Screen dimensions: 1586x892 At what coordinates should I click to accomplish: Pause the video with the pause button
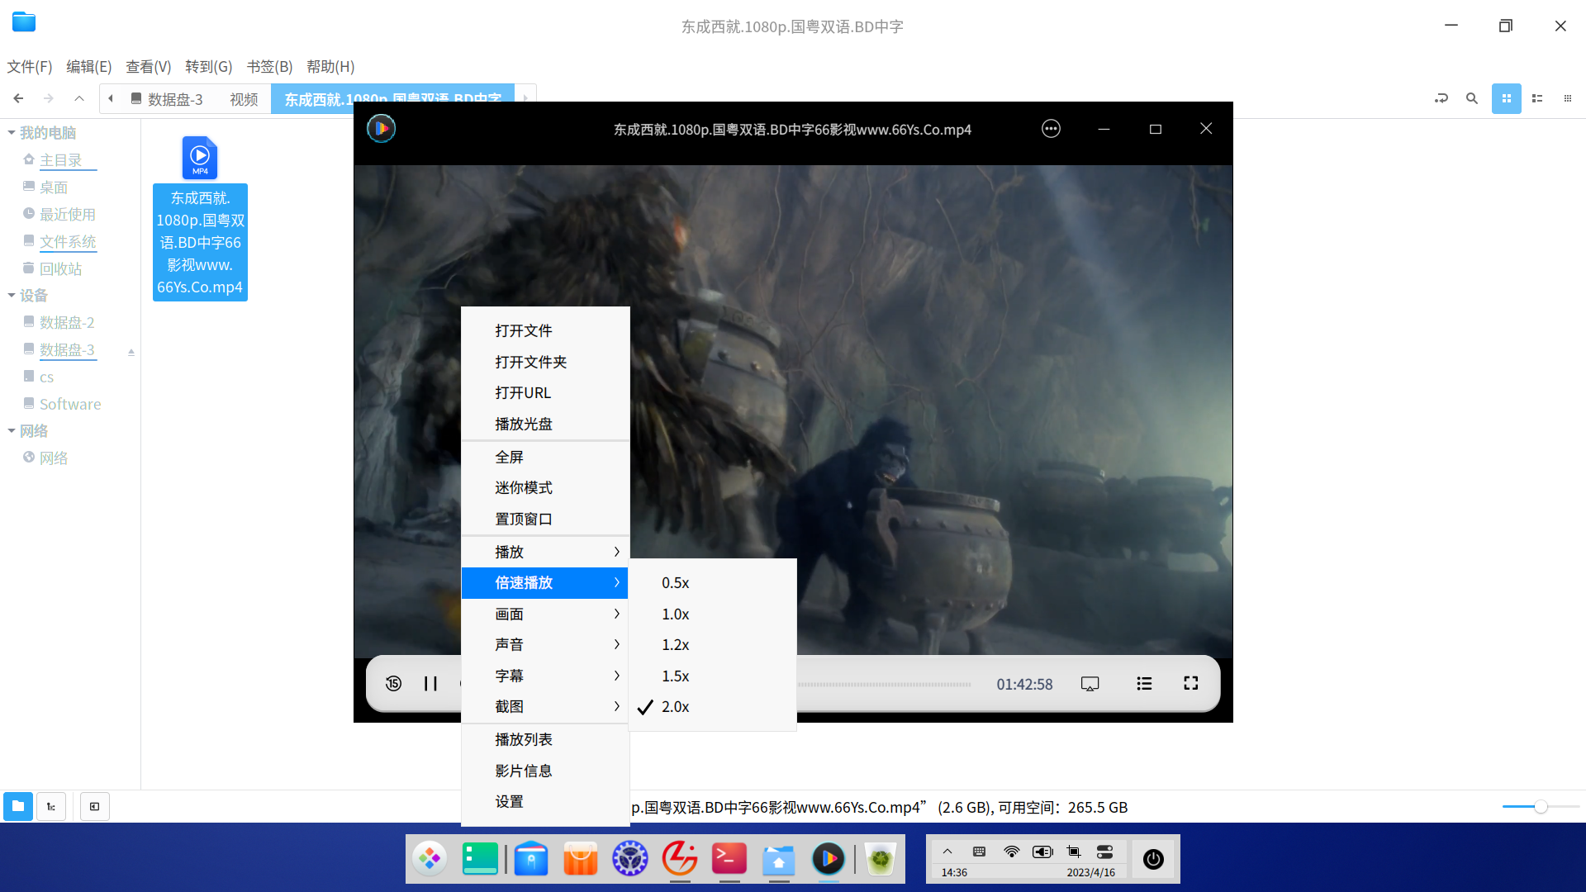pos(430,684)
